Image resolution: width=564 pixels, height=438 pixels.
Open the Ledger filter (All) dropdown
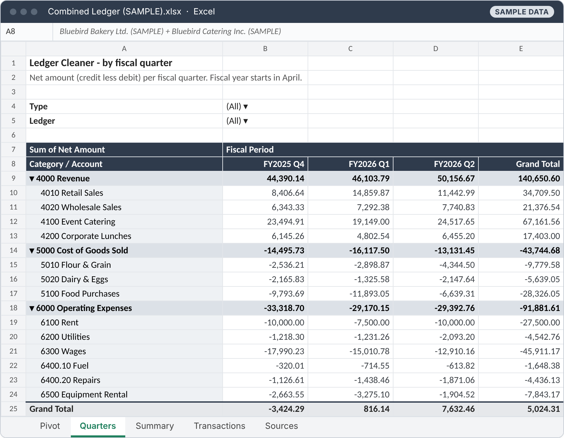[245, 121]
